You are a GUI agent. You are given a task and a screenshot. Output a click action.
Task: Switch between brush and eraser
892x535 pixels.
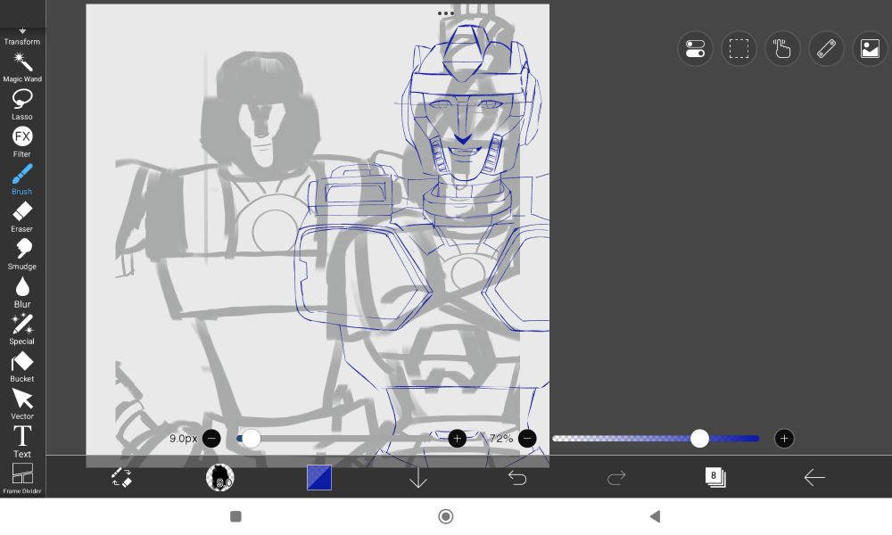(x=121, y=478)
